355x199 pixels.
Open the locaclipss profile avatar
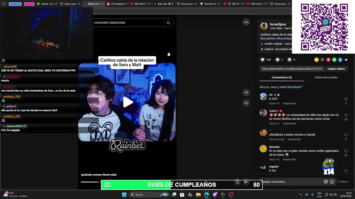tap(264, 26)
